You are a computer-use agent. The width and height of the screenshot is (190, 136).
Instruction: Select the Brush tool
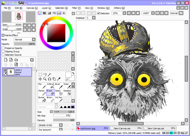pos(59,86)
